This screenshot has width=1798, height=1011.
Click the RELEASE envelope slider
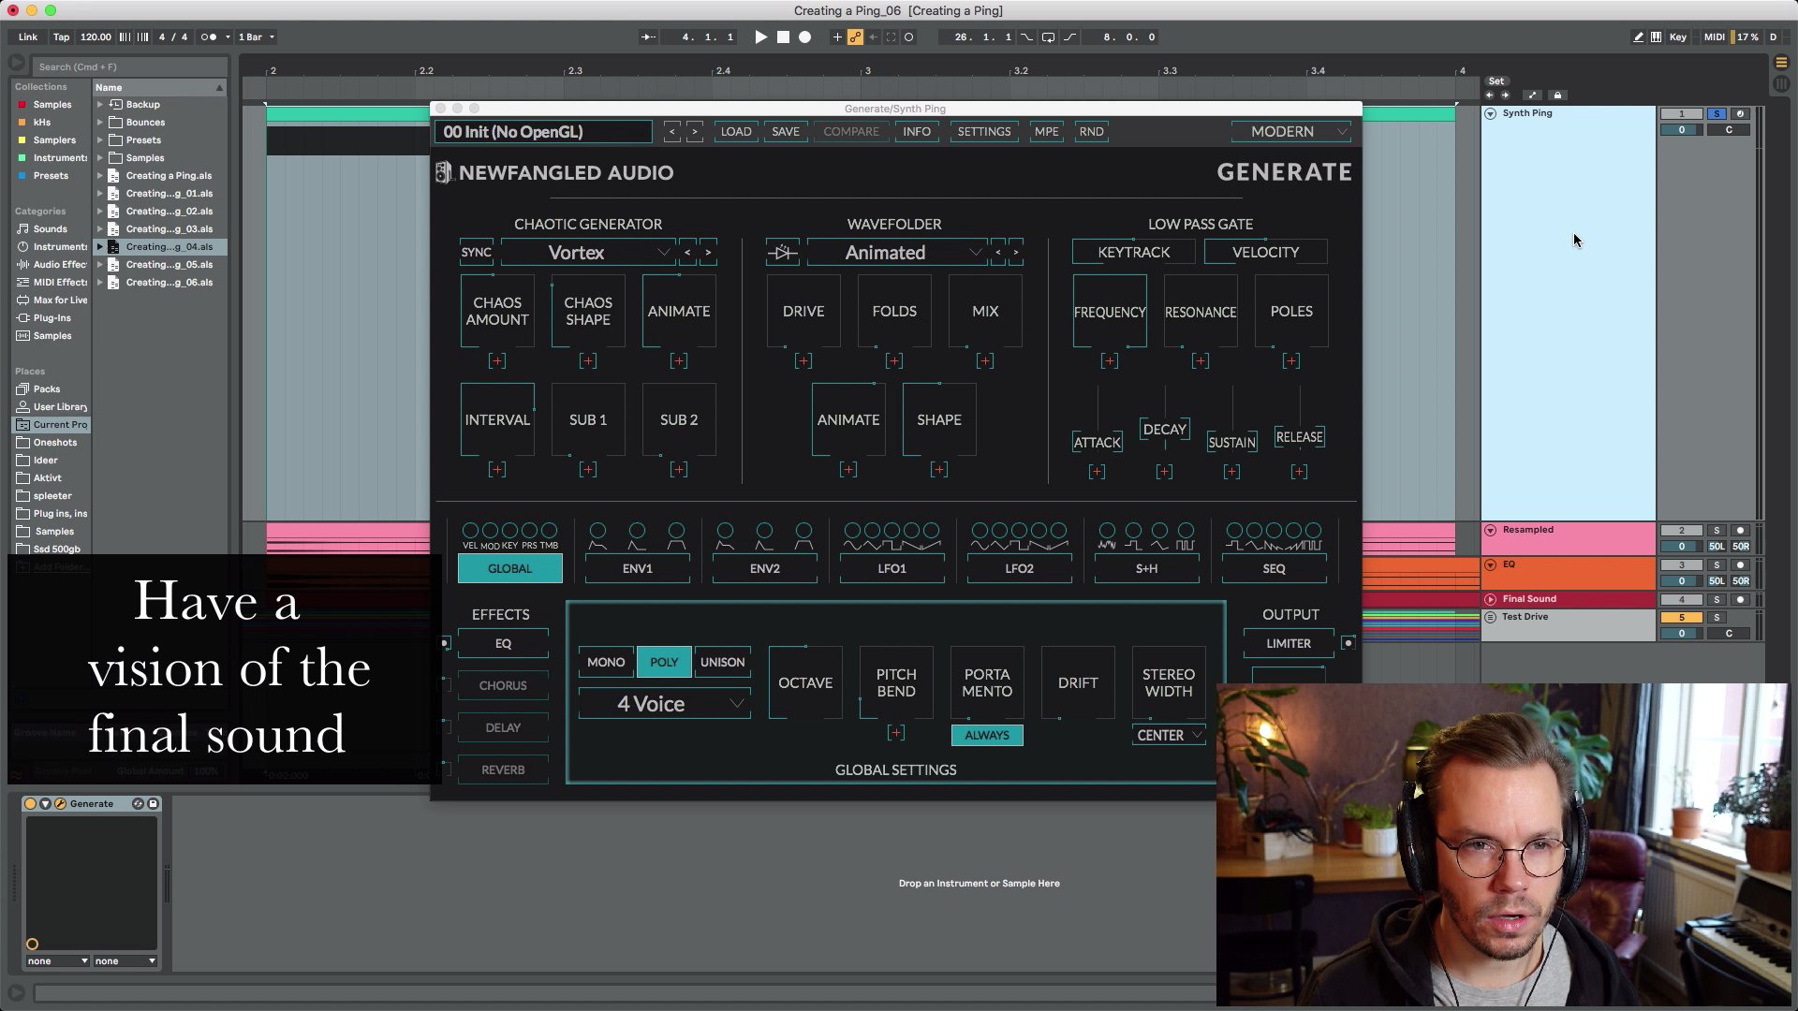(1300, 437)
